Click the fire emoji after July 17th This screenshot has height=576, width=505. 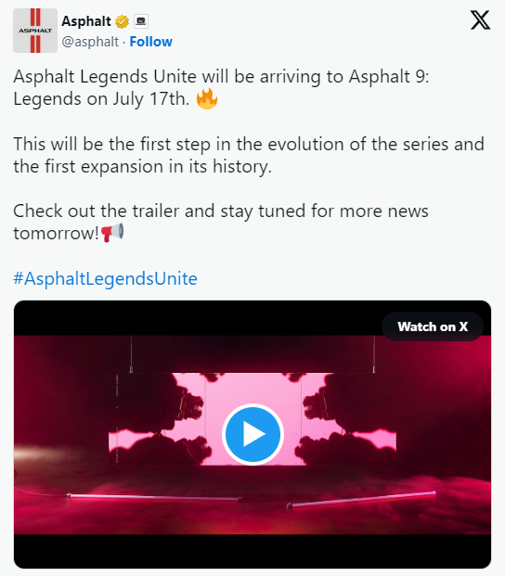pos(207,98)
